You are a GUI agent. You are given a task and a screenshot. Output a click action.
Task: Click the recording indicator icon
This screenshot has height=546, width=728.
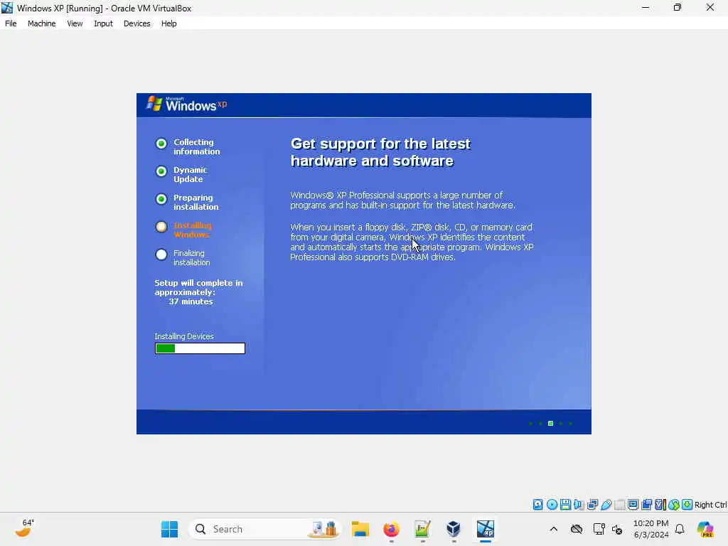[646, 505]
